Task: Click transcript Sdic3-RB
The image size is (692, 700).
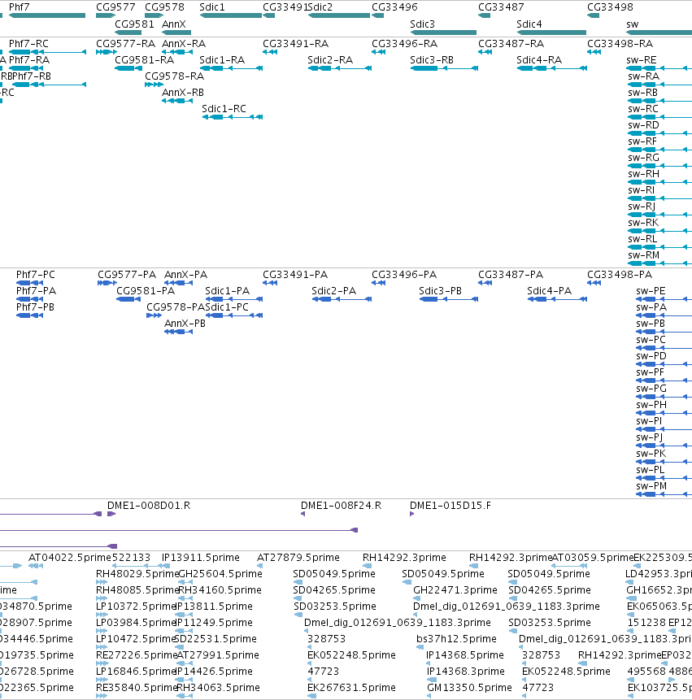Action: click(444, 68)
